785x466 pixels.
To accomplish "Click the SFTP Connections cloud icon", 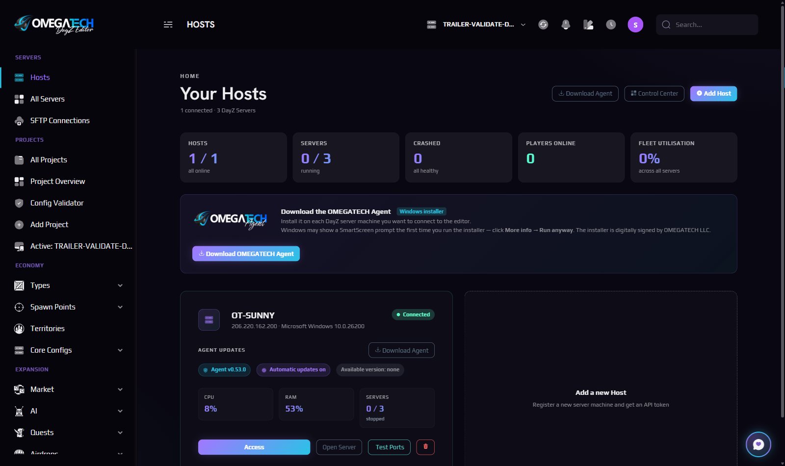I will pos(19,121).
